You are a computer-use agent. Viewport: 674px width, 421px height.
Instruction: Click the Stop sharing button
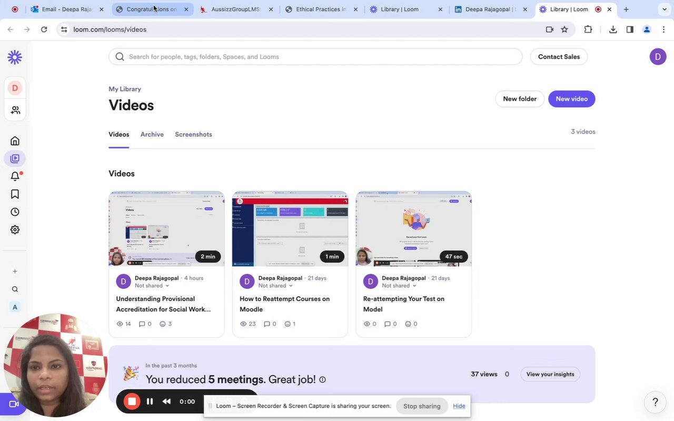click(422, 406)
